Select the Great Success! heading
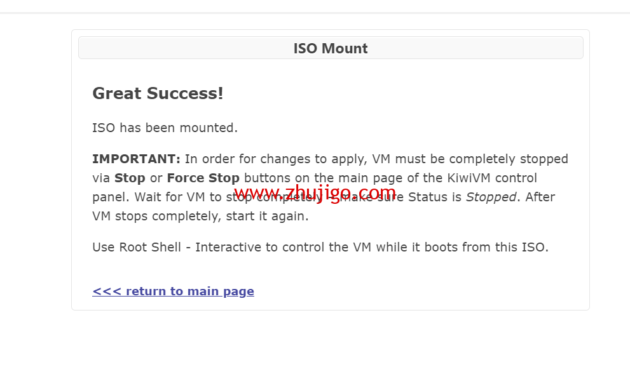Viewport: 630px width, 388px height. 158,93
